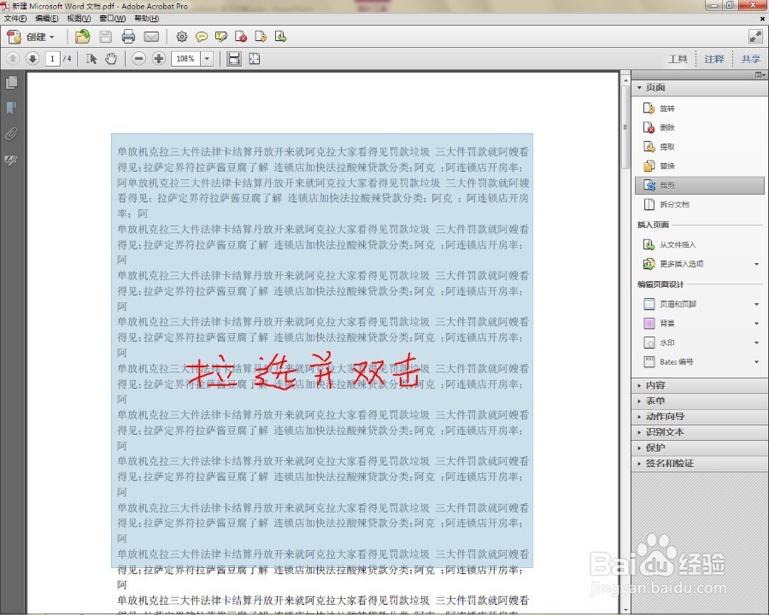769x615 pixels.
Task: Click the fit one full page icon
Action: (254, 59)
